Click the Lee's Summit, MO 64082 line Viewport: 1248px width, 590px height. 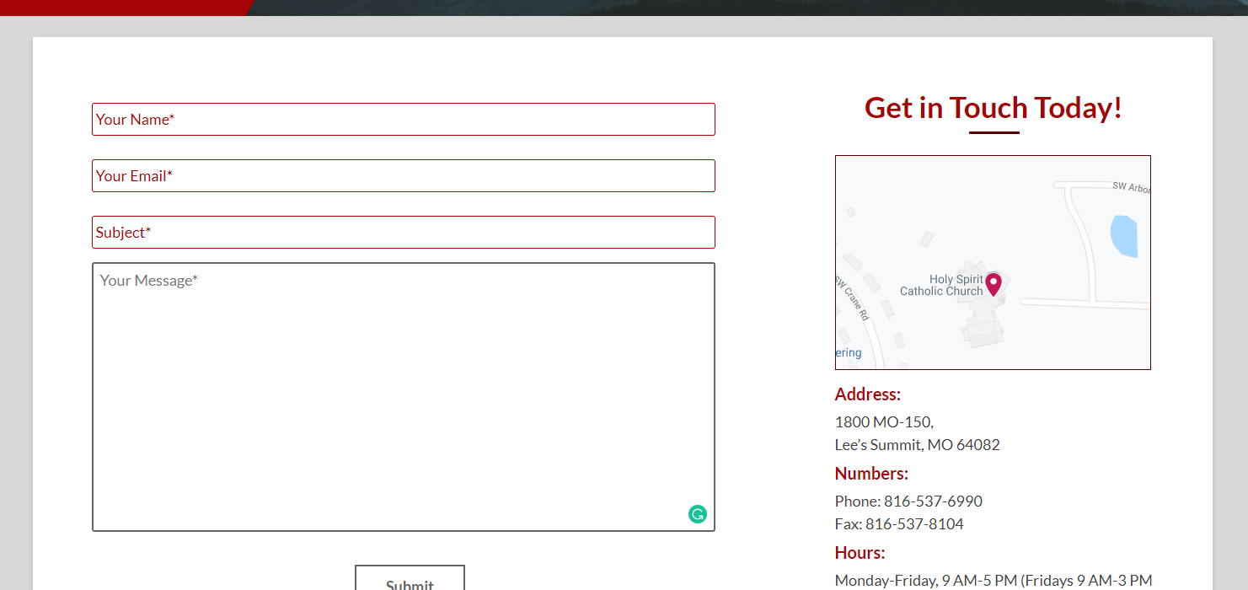coord(917,445)
